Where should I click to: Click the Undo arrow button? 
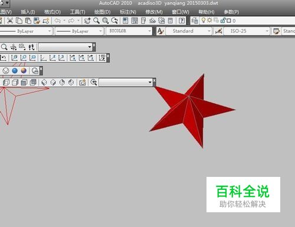[57, 21]
